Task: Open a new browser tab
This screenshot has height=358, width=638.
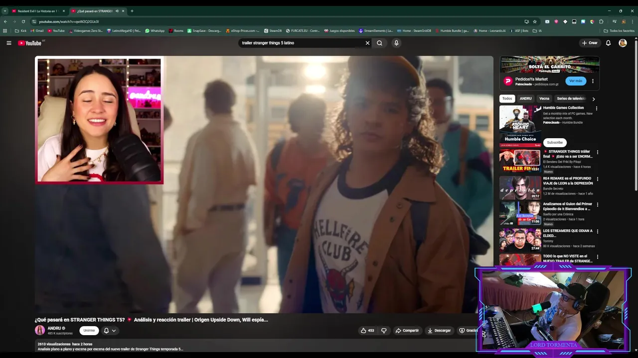Action: click(132, 11)
